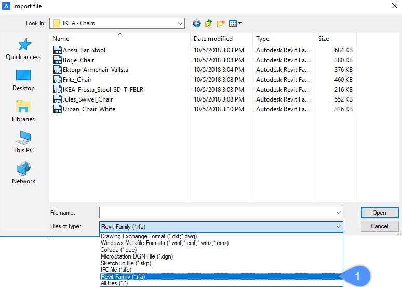Click the Open button

point(379,213)
